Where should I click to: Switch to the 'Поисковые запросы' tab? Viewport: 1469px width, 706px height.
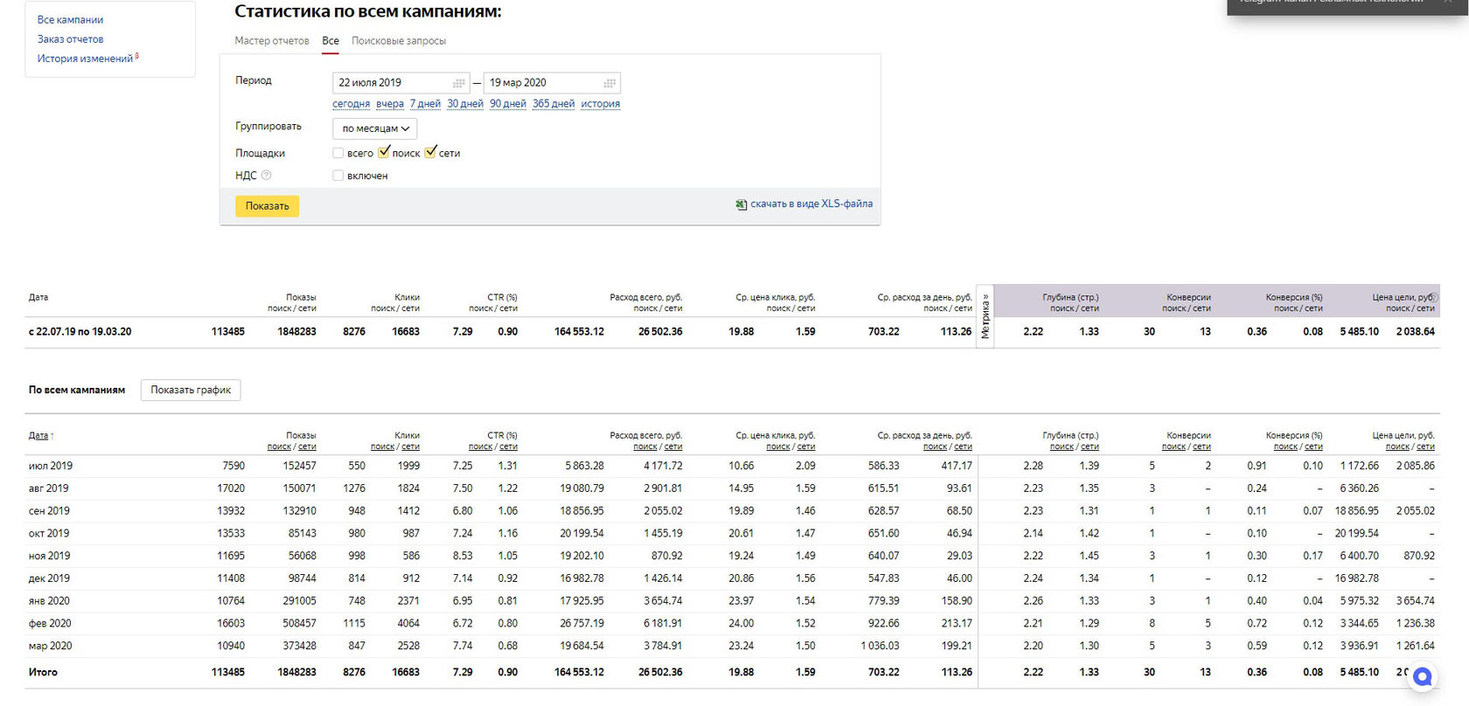click(399, 41)
